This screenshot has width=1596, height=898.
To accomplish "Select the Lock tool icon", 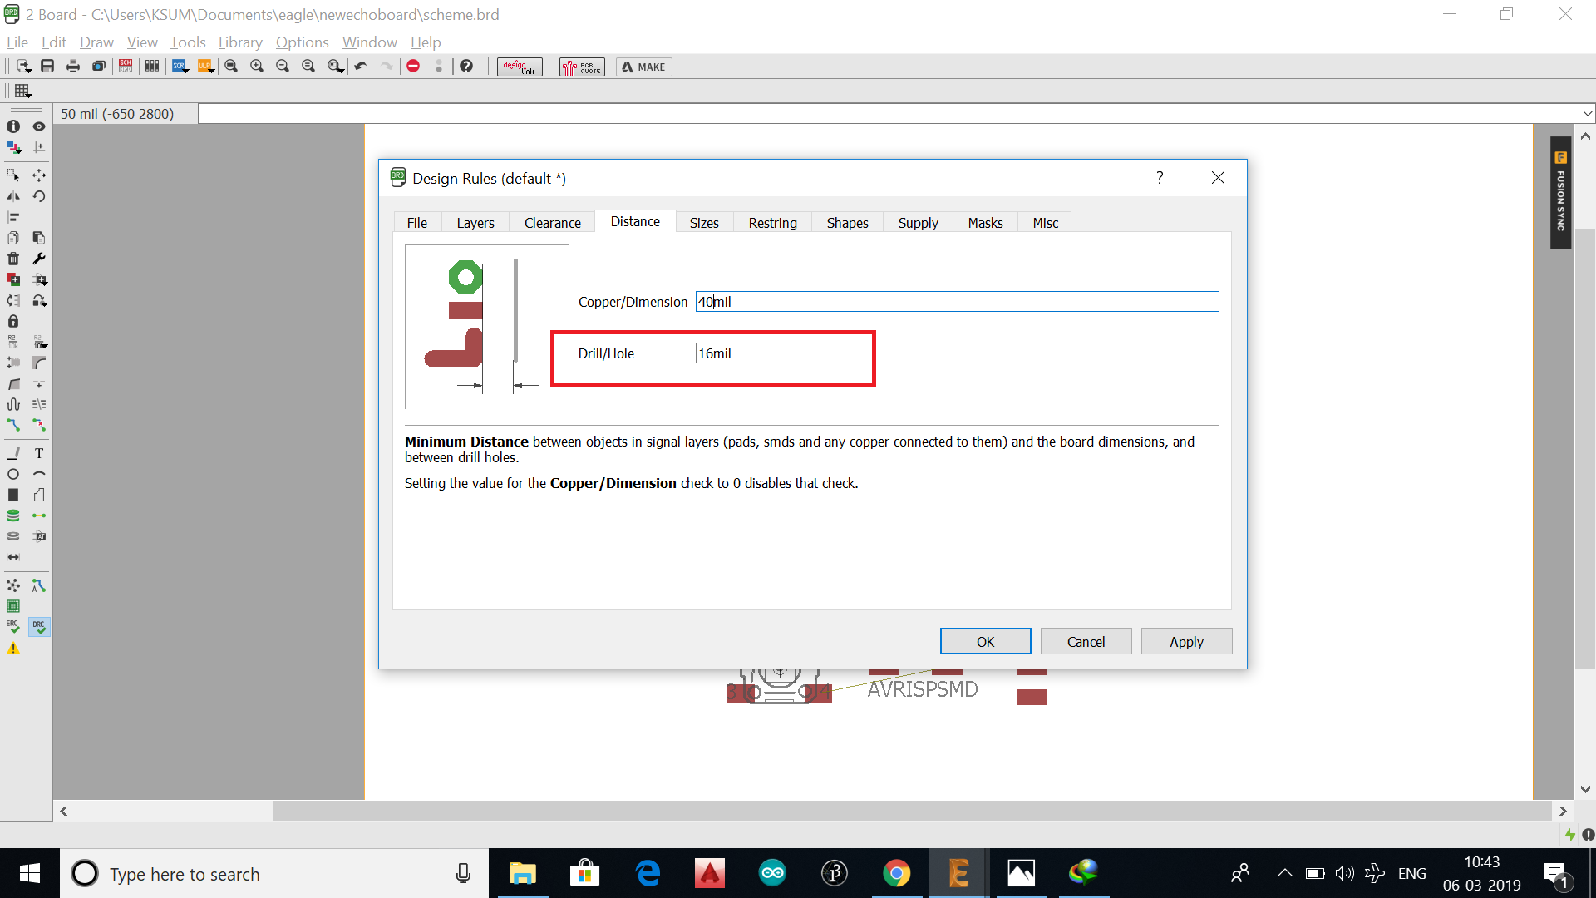I will coord(13,321).
